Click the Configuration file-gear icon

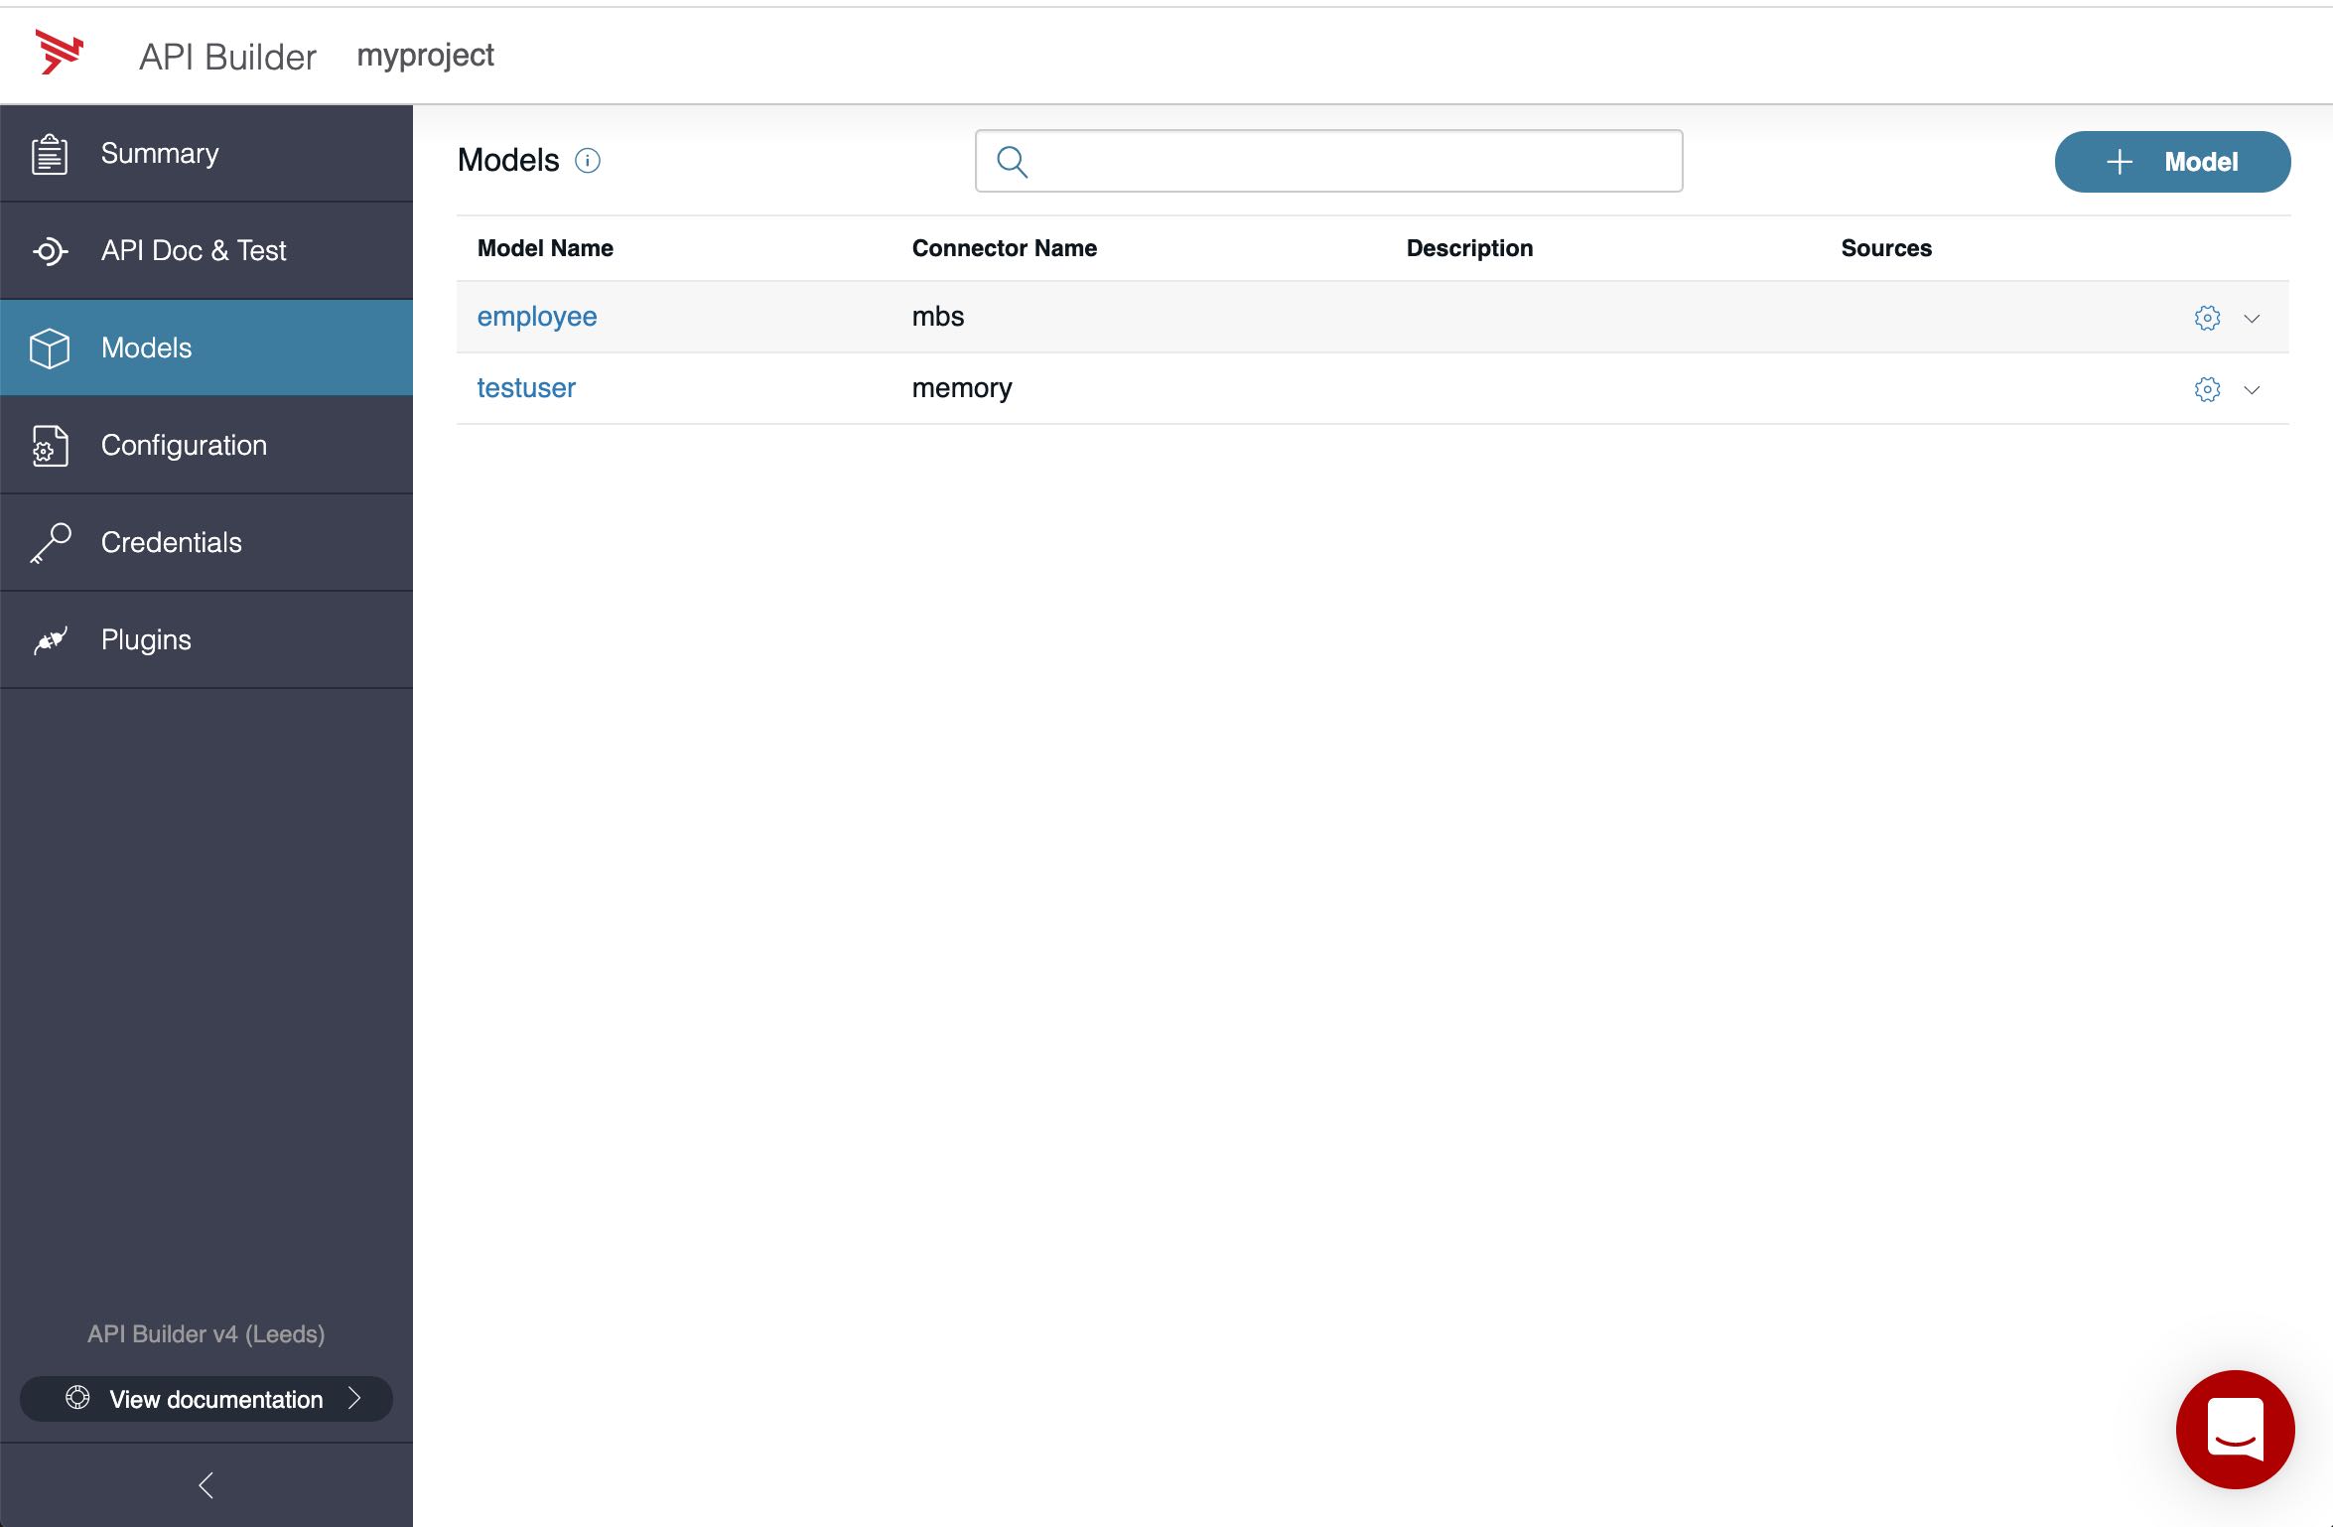tap(50, 446)
